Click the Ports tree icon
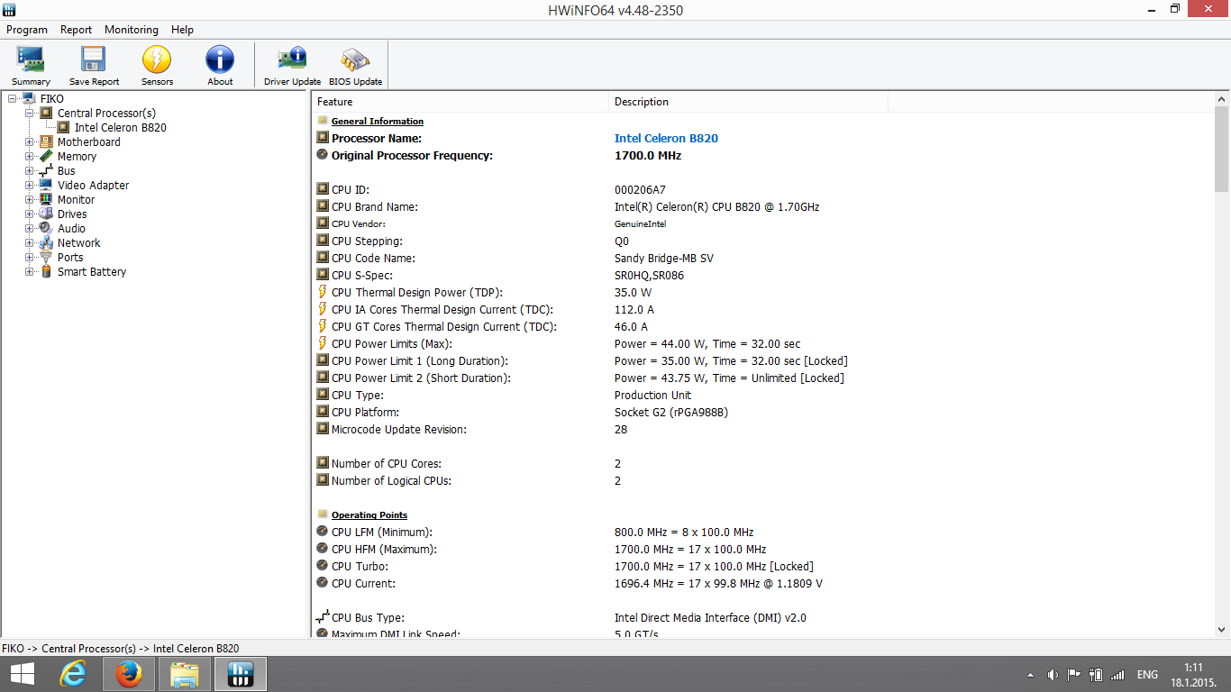Viewport: 1231px width, 692px height. [x=46, y=258]
